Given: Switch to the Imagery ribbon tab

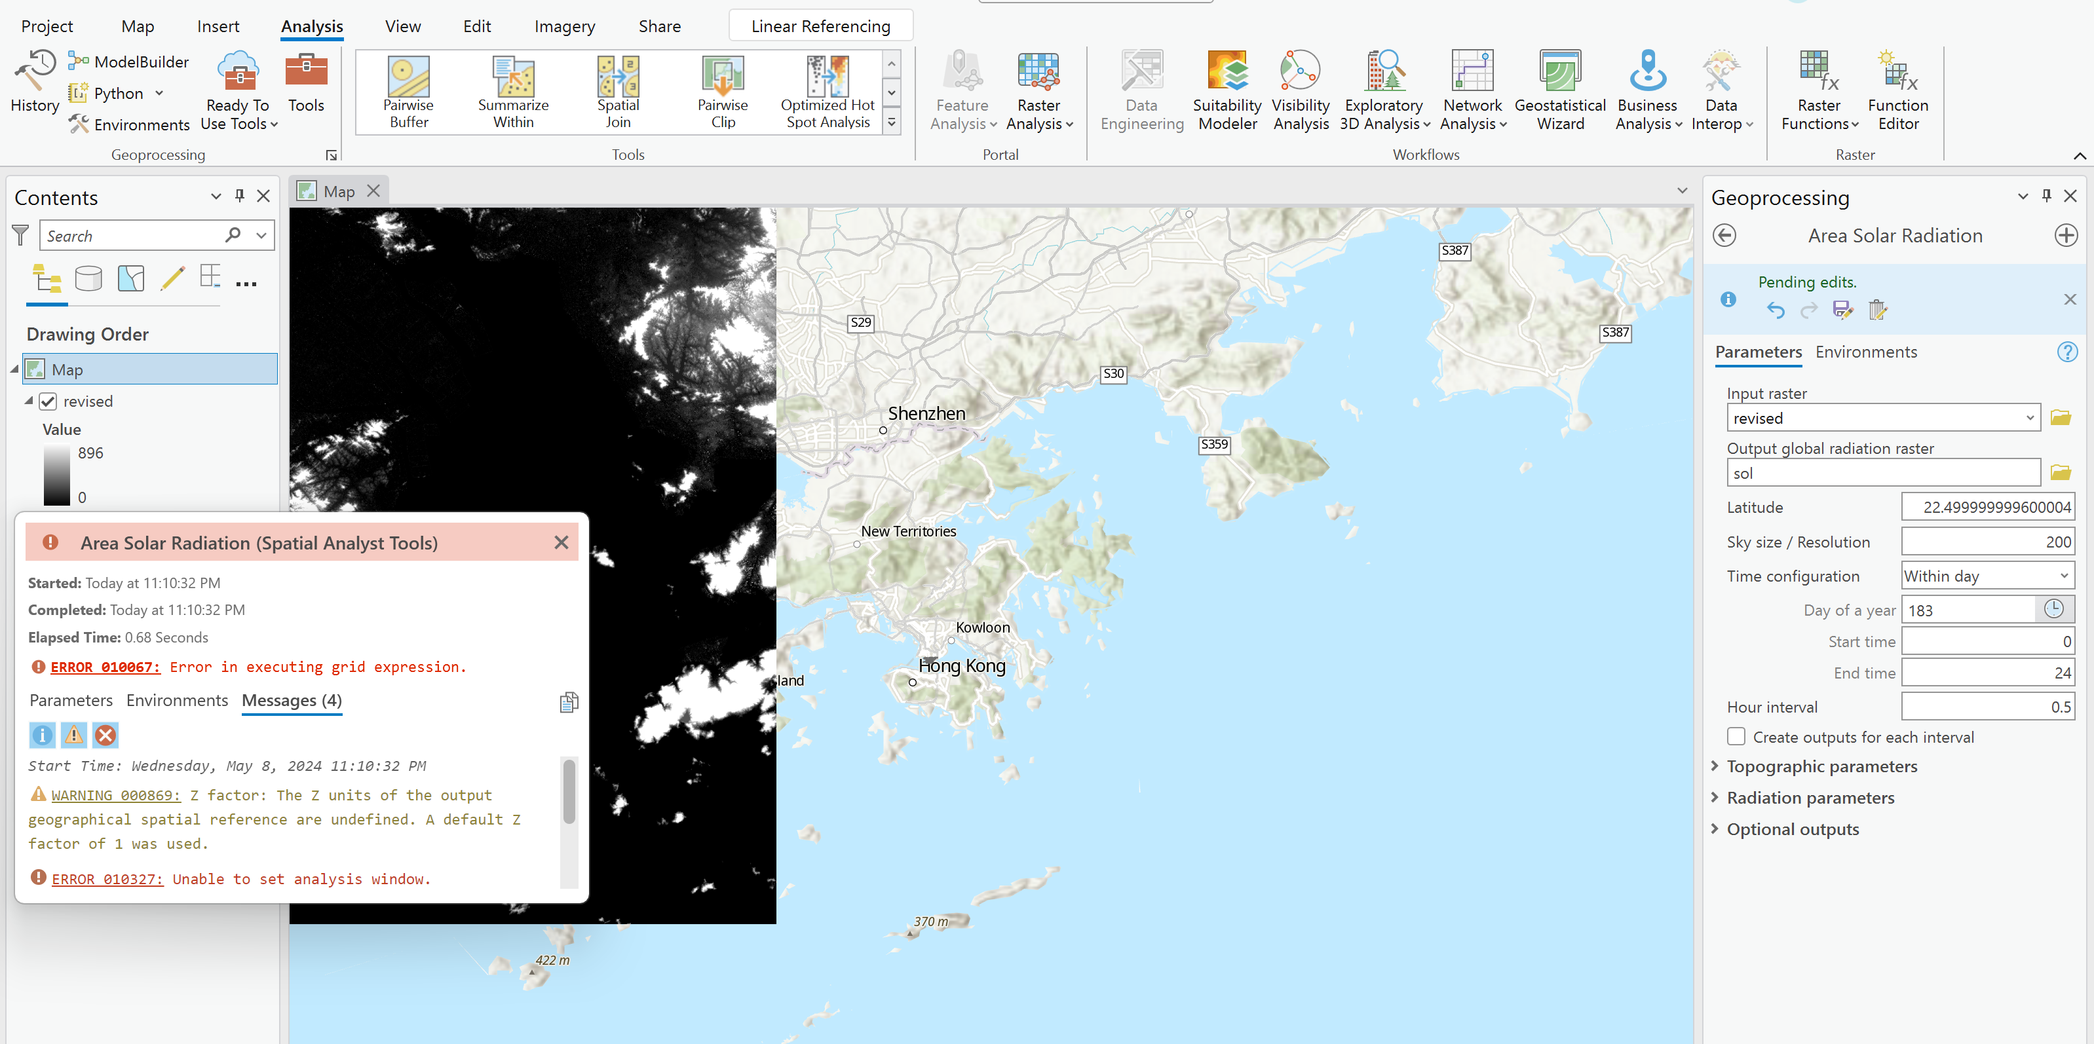Looking at the screenshot, I should (564, 25).
